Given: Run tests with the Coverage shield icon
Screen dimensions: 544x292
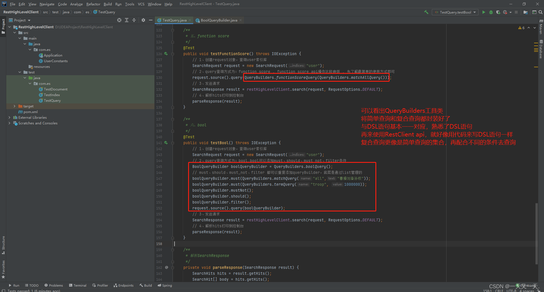Looking at the screenshot, I should [498, 12].
